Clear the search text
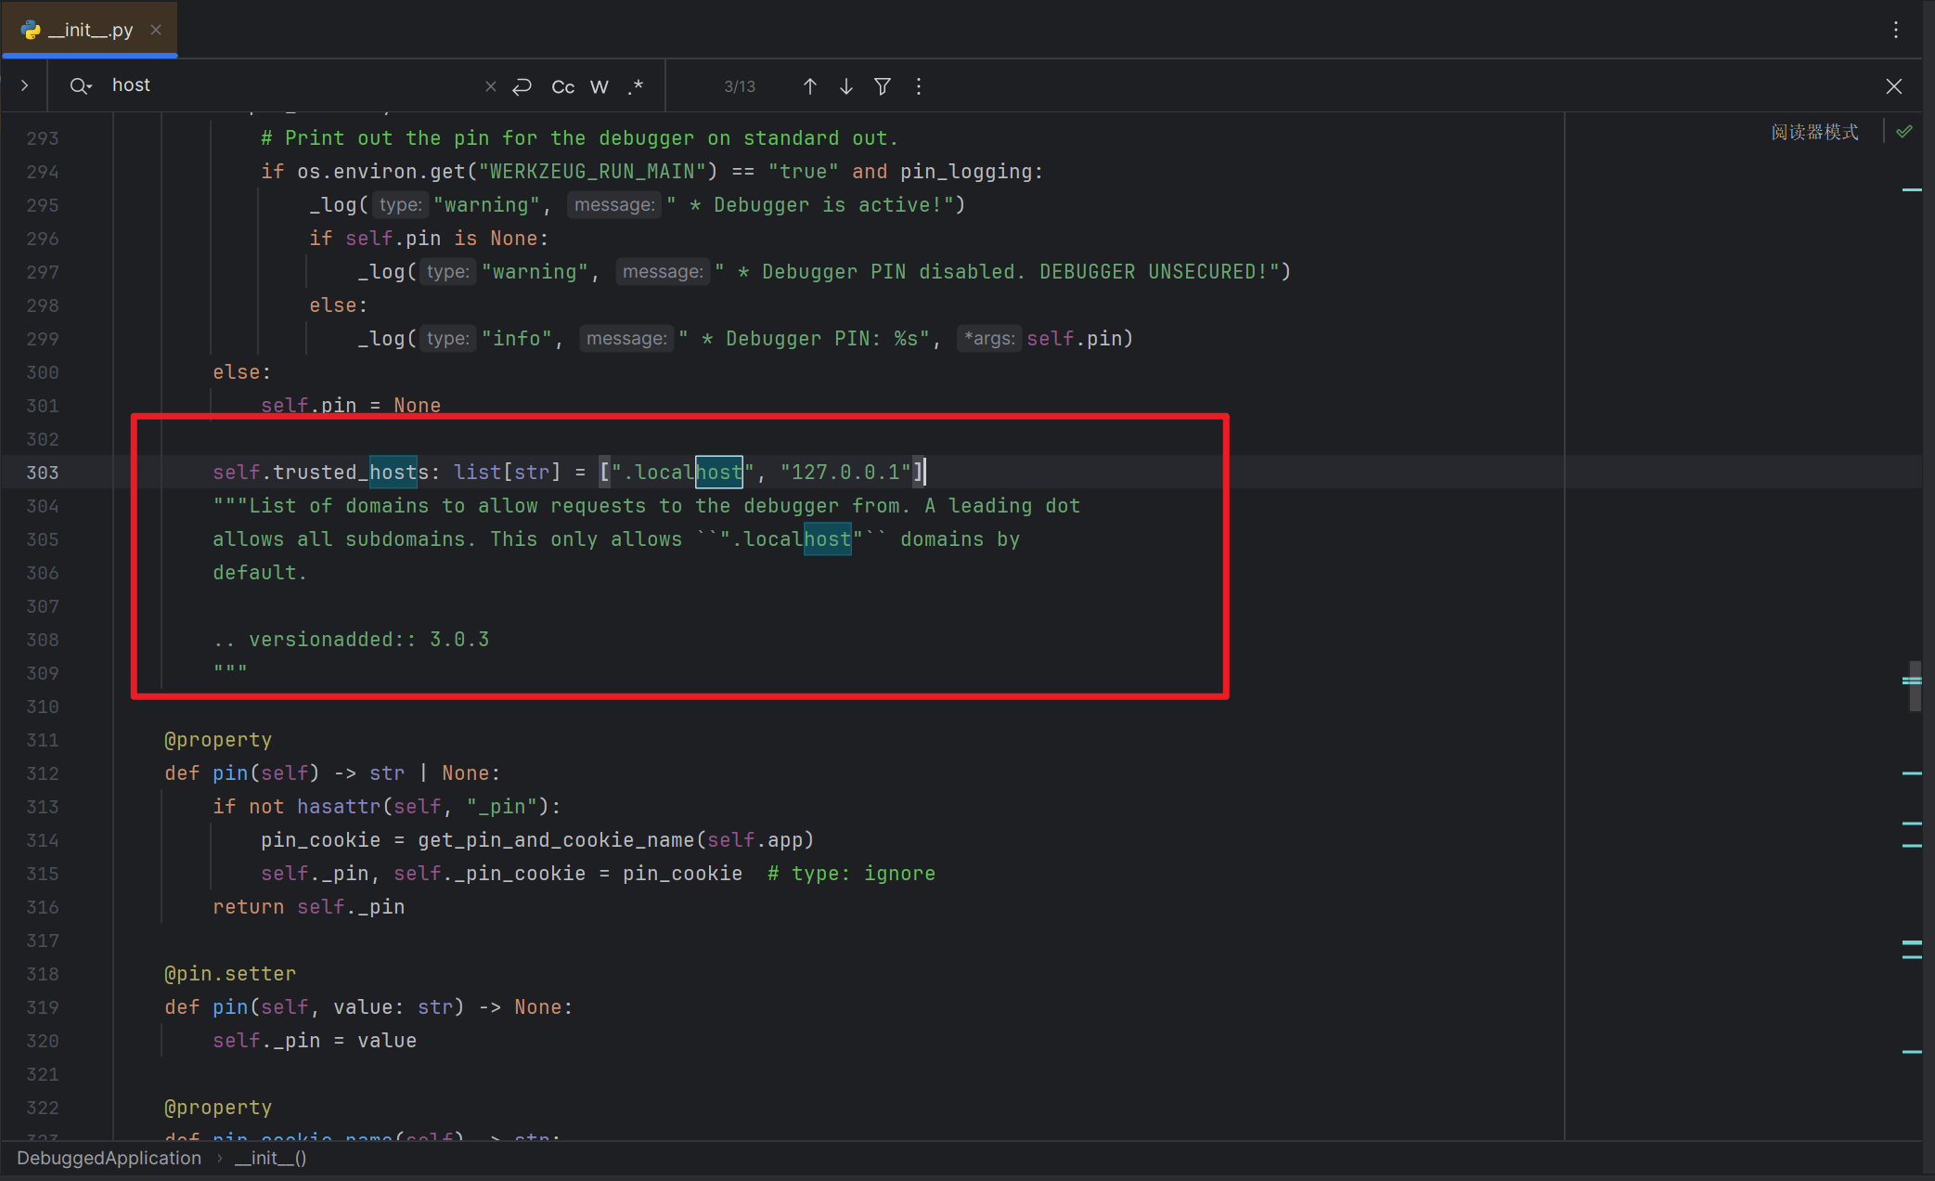 [491, 86]
